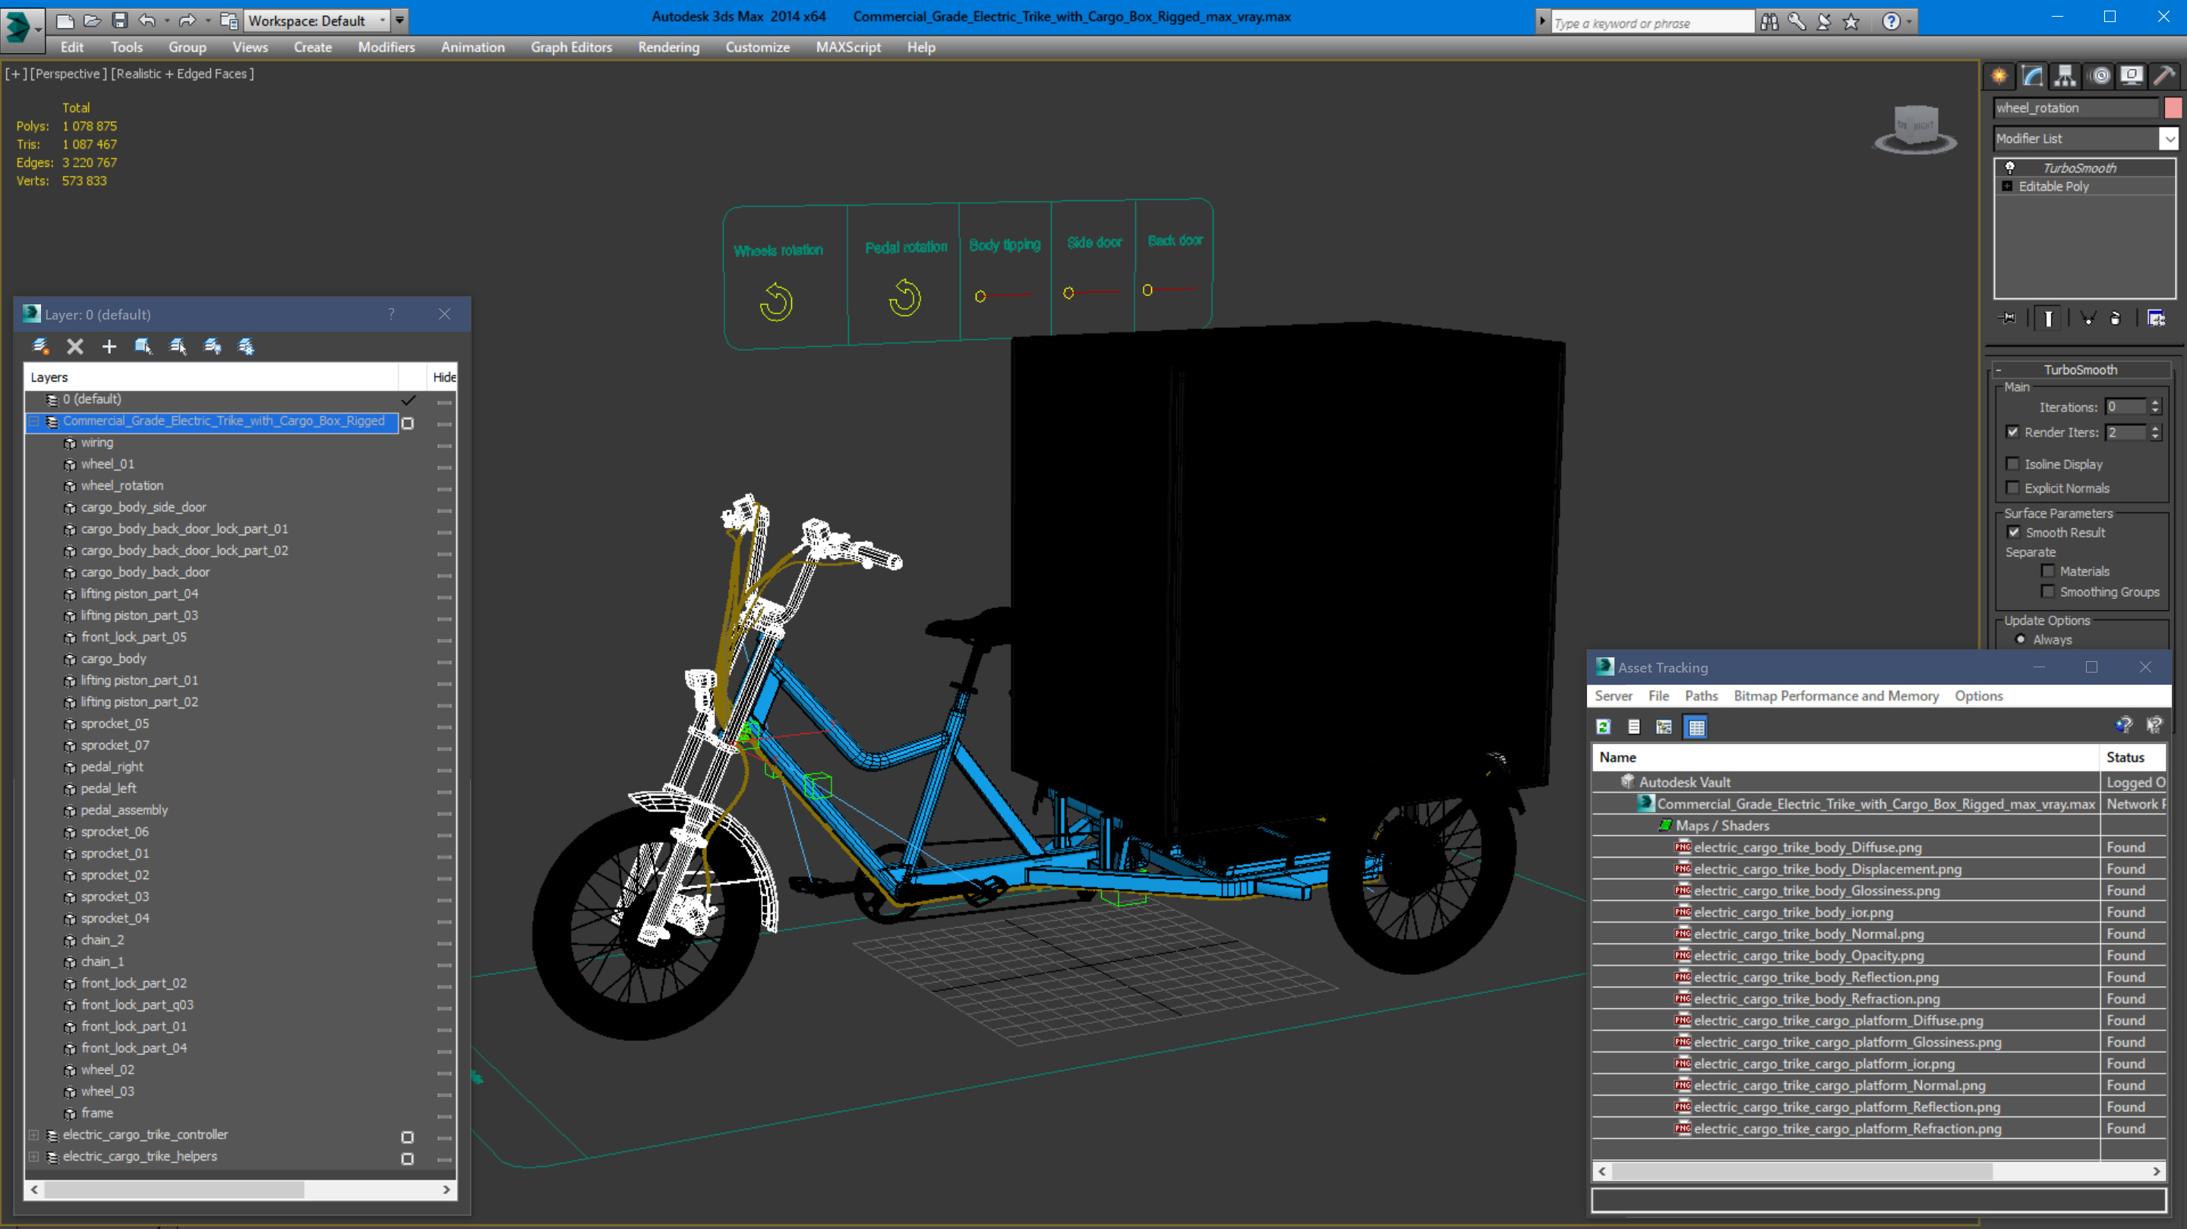Screen dimensions: 2187x1229
Task: Click the Pin Stack icon below modifier stack
Action: (2007, 318)
